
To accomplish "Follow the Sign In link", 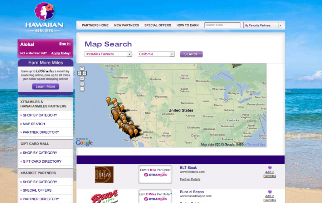I will coord(65,44).
